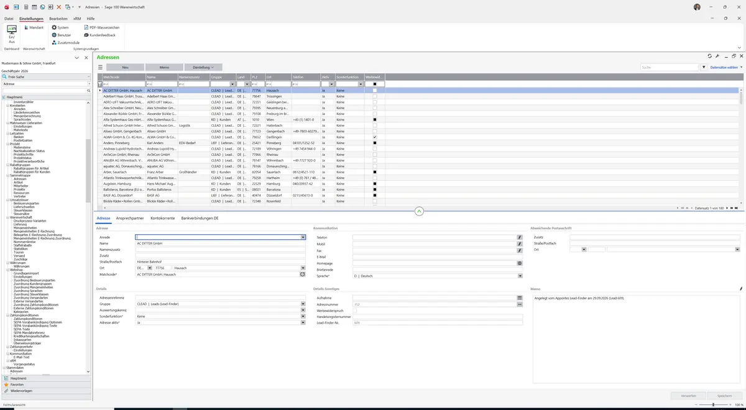Open the Sprache dropdown

pos(520,276)
